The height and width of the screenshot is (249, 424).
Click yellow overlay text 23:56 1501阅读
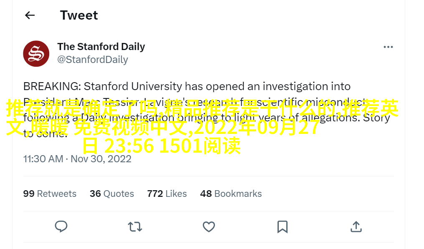172,146
